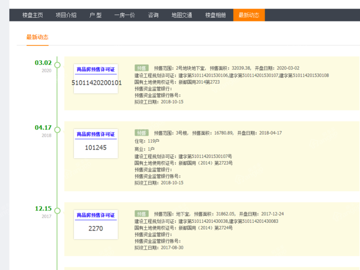Click text 预售面积：31862.05
360x270 pixels.
coord(215,214)
